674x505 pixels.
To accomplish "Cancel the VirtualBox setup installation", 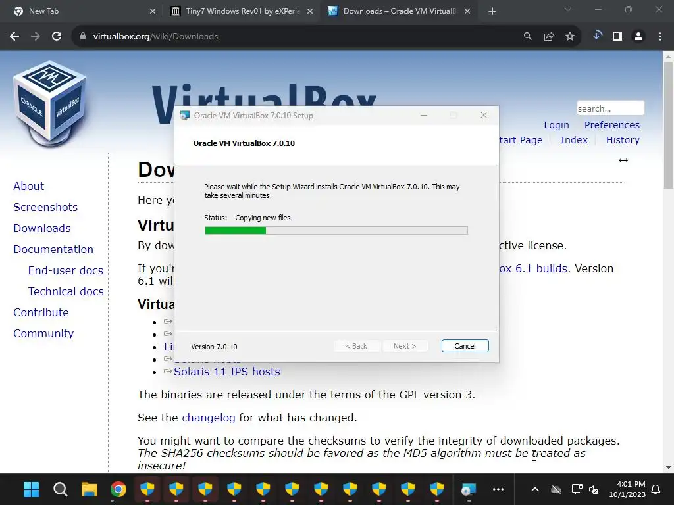I will point(465,346).
